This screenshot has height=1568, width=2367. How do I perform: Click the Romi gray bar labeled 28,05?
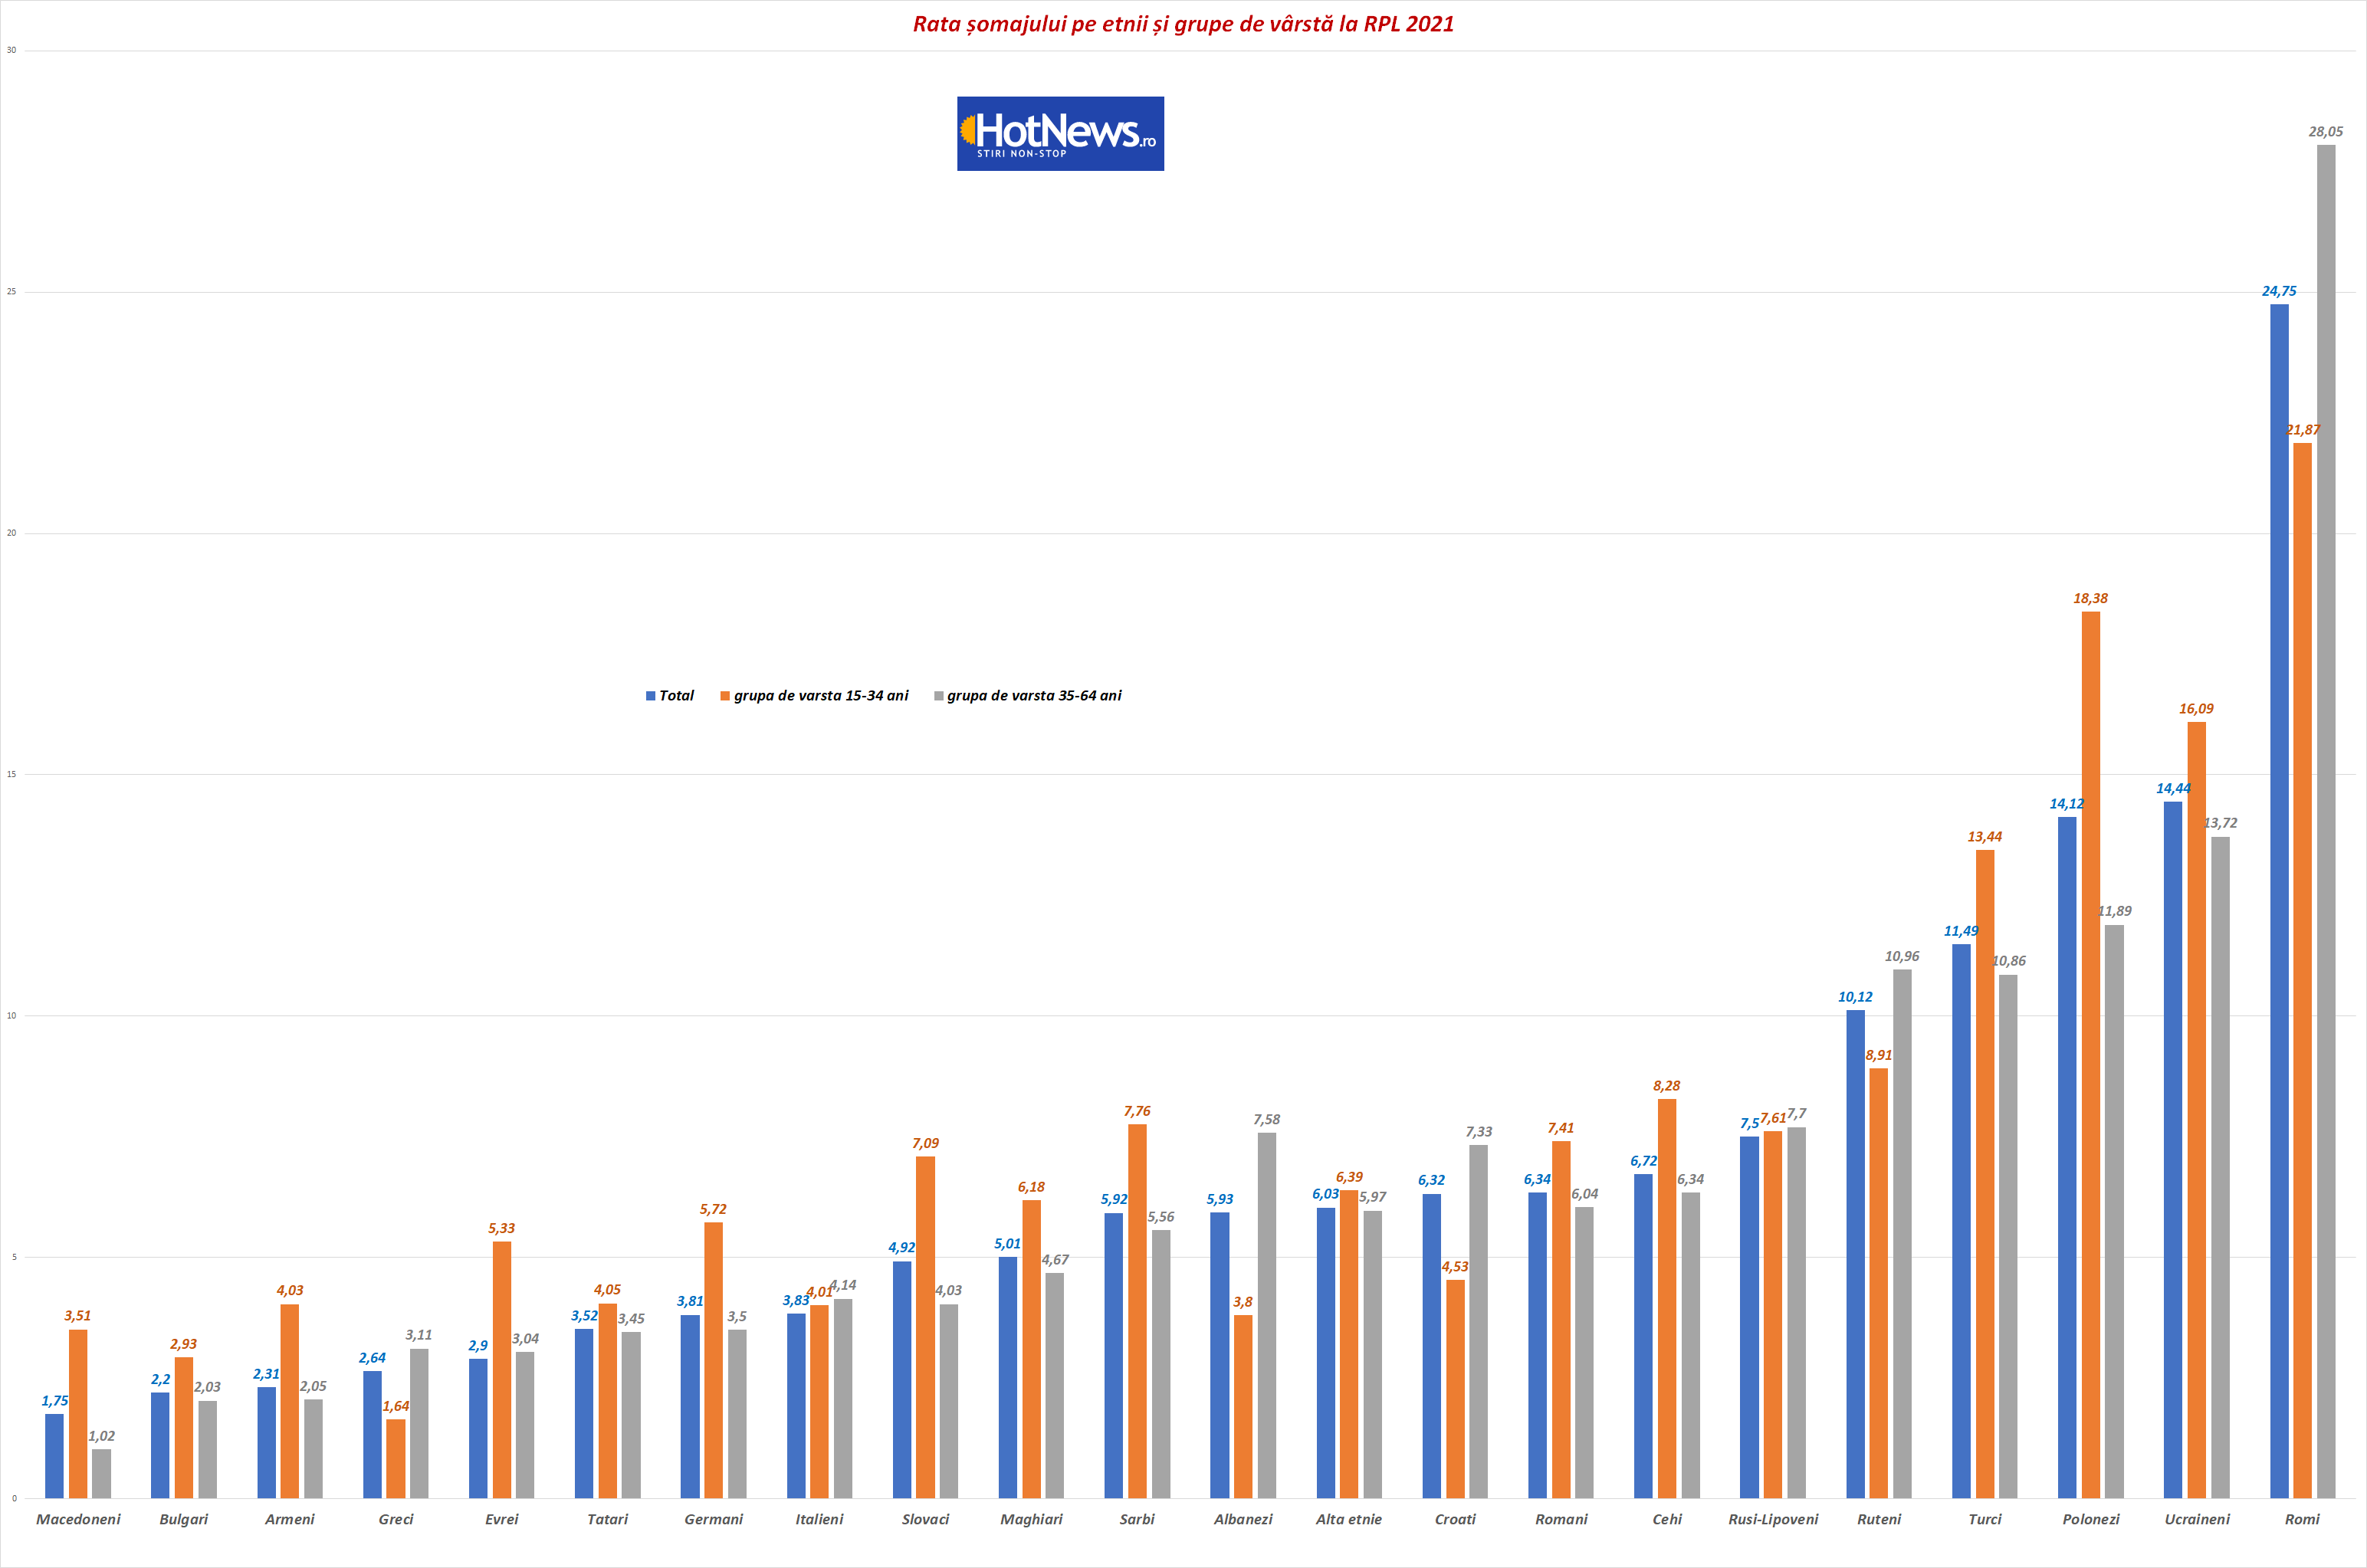(2326, 820)
